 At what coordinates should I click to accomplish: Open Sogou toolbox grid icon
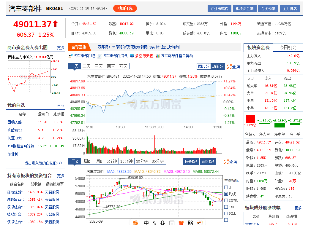190,223
